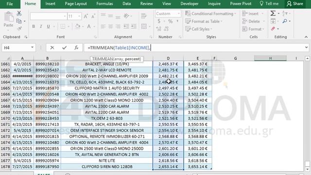Click Decrease Font Size icon
This screenshot has width=311, height=175.
pos(93,16)
